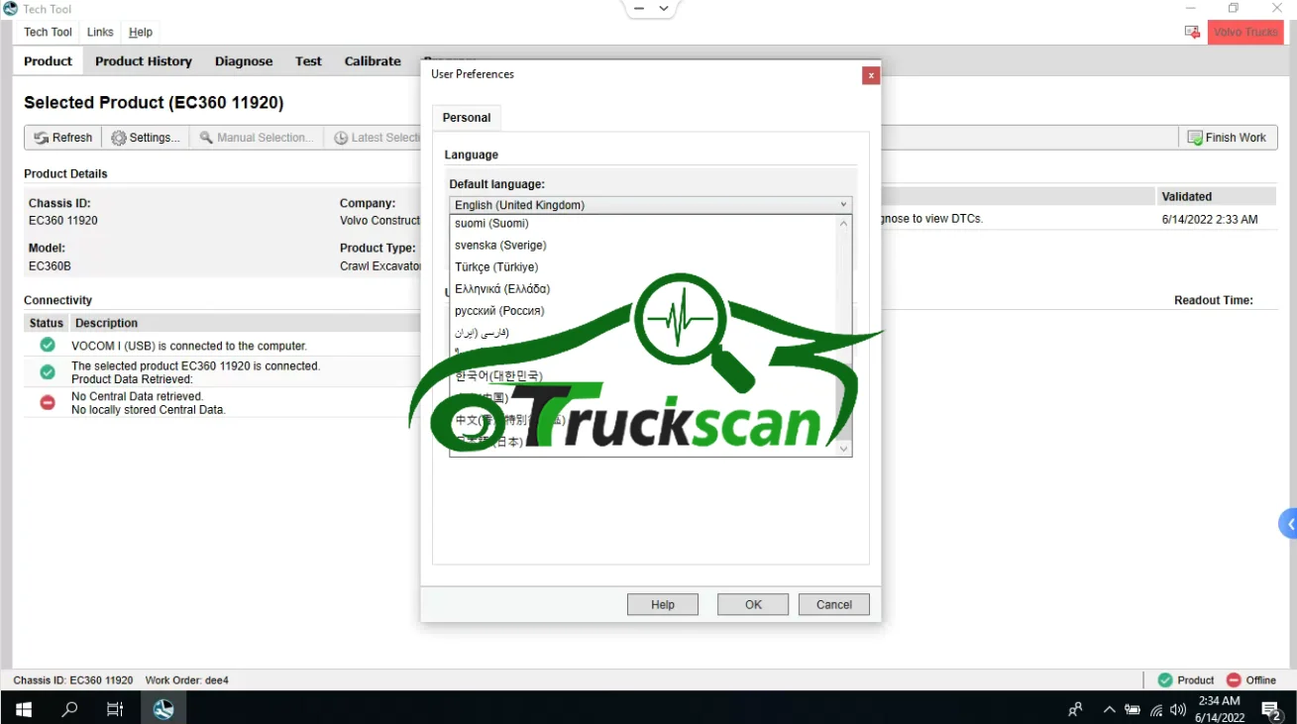The image size is (1297, 724).
Task: Expand the top session bar chevron
Action: (x=664, y=8)
